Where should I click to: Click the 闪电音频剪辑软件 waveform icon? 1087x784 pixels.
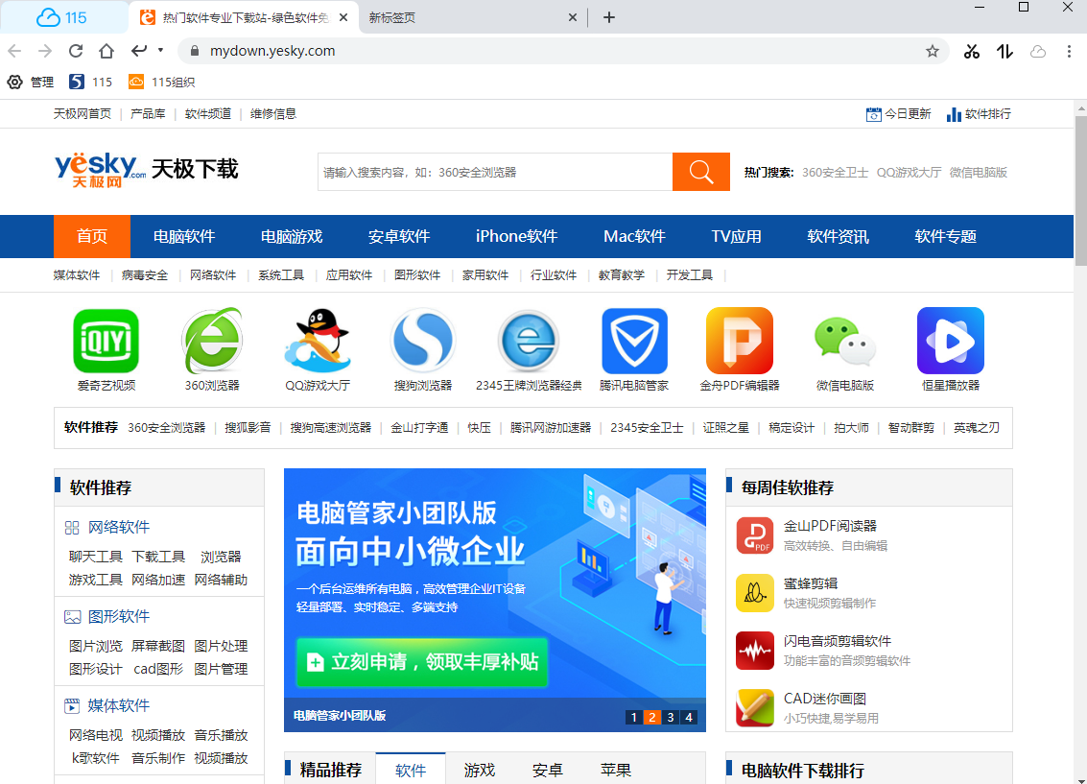tap(754, 651)
